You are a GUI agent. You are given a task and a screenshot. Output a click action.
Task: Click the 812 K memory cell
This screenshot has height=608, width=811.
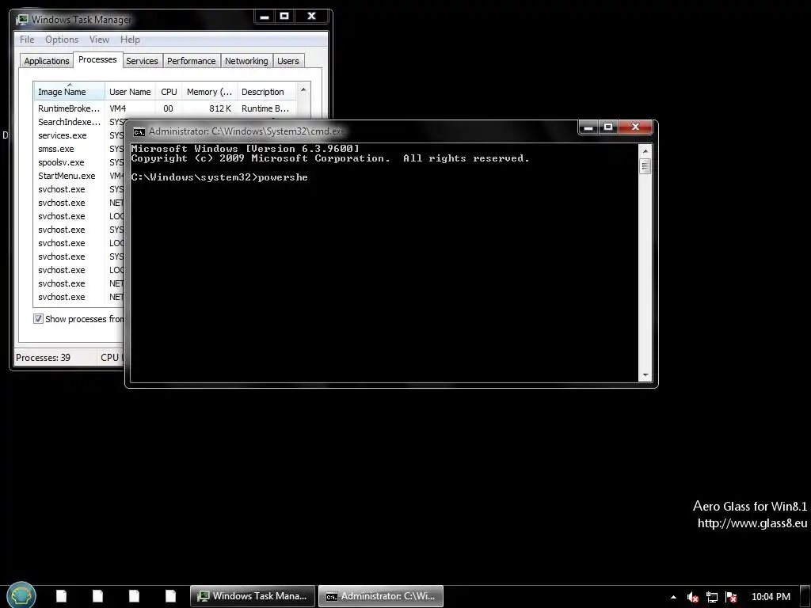click(x=220, y=108)
